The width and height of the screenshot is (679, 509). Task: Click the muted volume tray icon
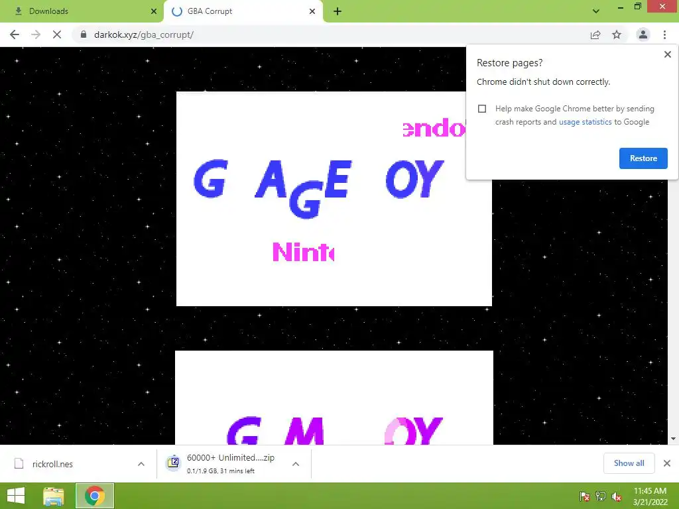point(617,496)
